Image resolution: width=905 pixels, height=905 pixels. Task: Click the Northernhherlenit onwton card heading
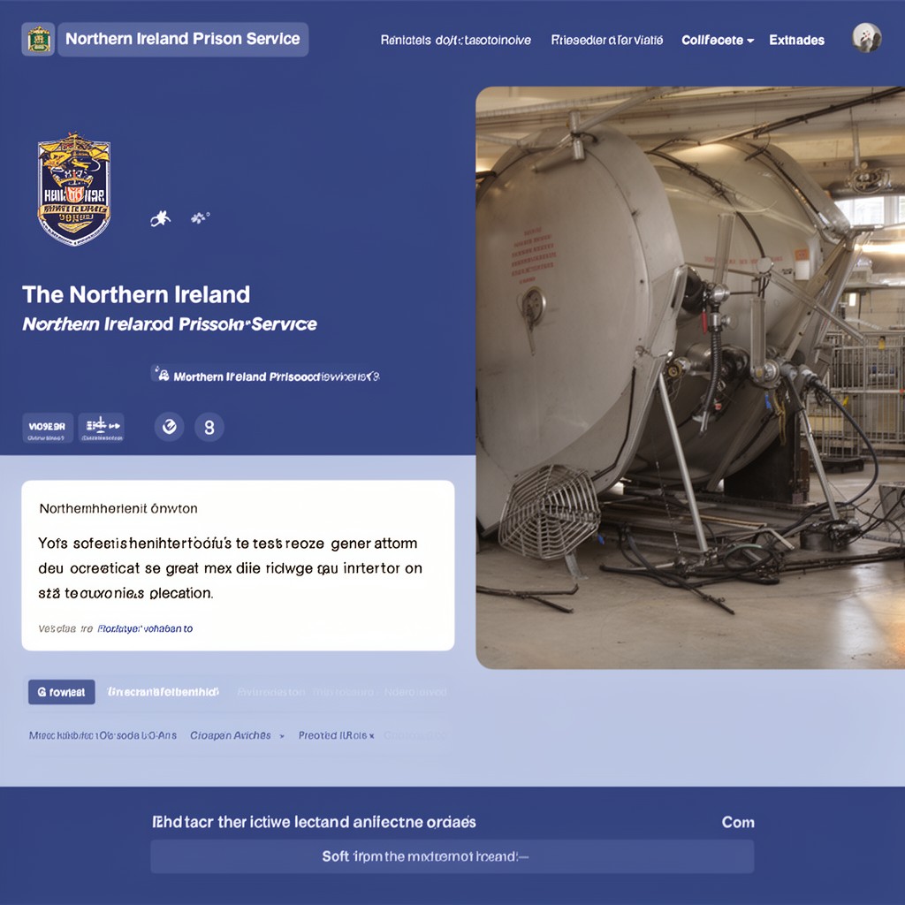pyautogui.click(x=118, y=508)
